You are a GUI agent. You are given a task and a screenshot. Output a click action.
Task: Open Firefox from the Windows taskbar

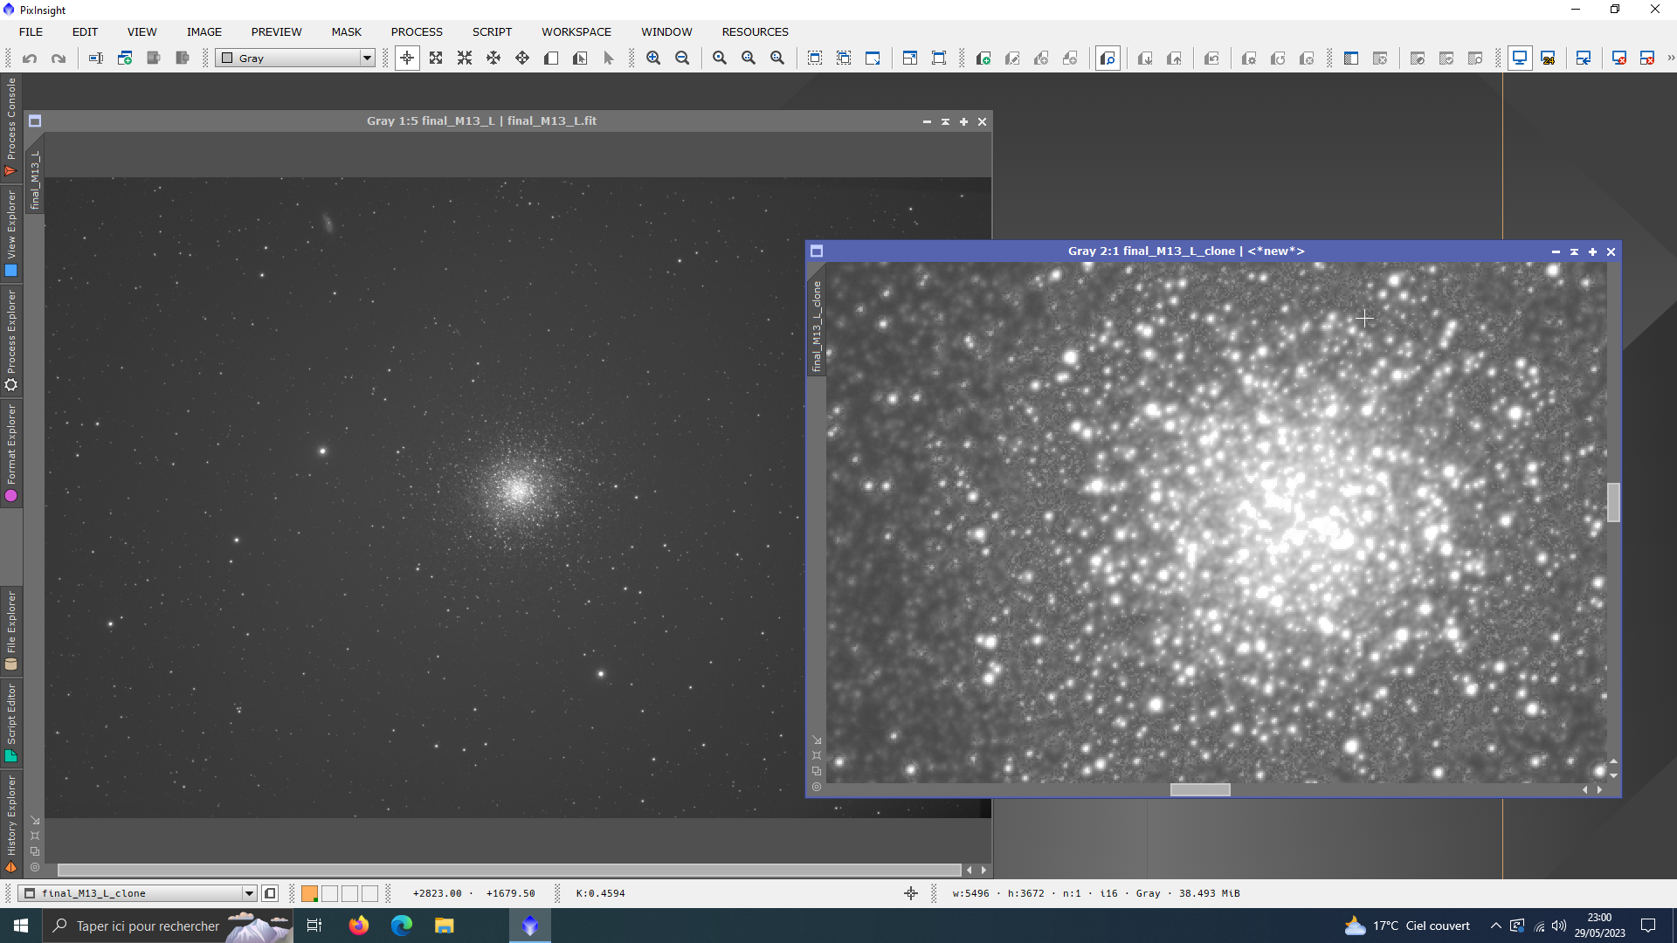pyautogui.click(x=358, y=926)
